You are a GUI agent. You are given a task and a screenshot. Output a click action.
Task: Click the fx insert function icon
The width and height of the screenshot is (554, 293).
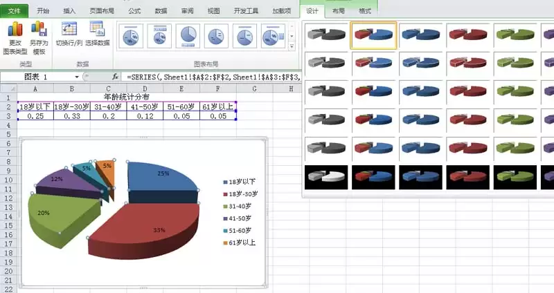(116, 77)
